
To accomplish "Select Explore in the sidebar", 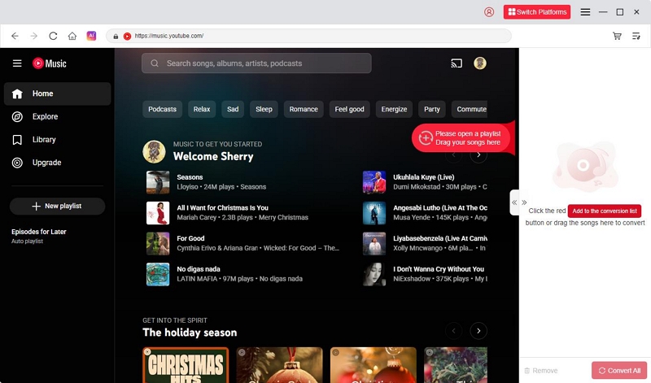I will 57,116.
